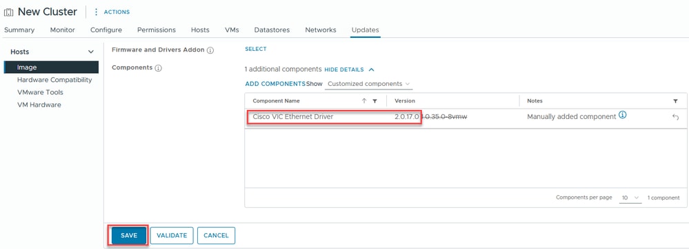The width and height of the screenshot is (689, 249).
Task: Click info icon next to Firmware and Drivers Addon
Action: pyautogui.click(x=210, y=50)
